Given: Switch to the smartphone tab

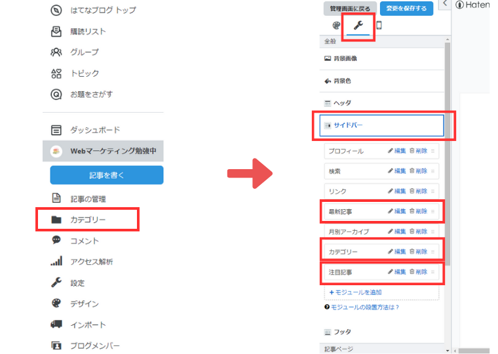Looking at the screenshot, I should click(x=379, y=26).
